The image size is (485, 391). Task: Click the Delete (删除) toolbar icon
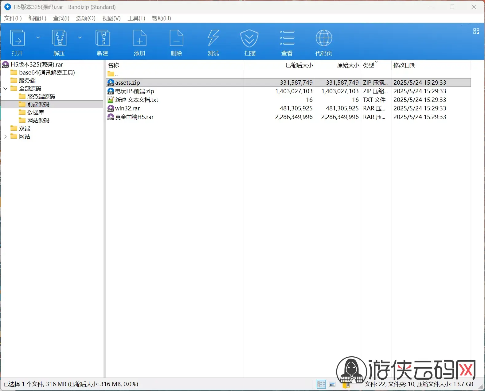pos(176,38)
